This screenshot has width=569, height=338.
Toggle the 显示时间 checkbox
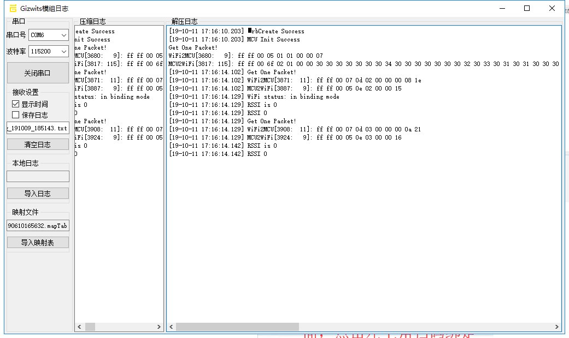coord(16,104)
